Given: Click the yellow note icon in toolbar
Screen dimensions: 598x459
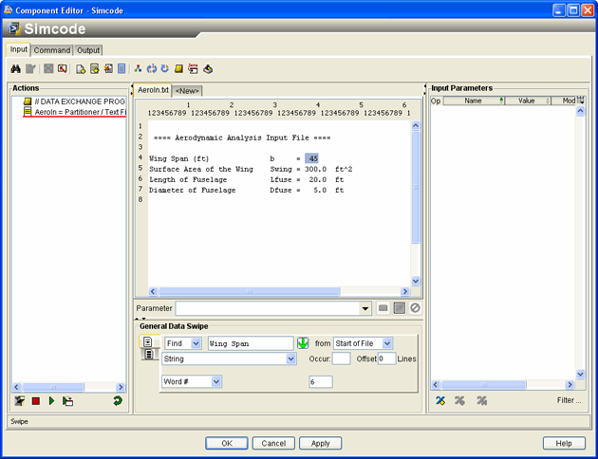Looking at the screenshot, I should [178, 69].
